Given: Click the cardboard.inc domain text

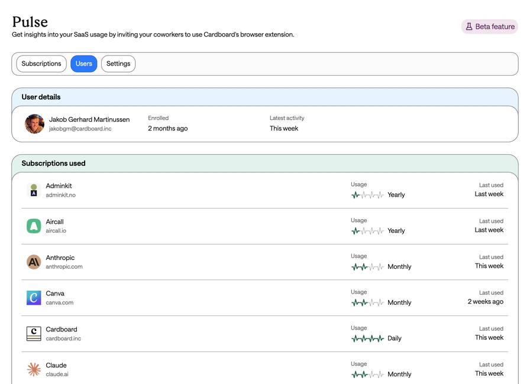Looking at the screenshot, I should point(63,339).
